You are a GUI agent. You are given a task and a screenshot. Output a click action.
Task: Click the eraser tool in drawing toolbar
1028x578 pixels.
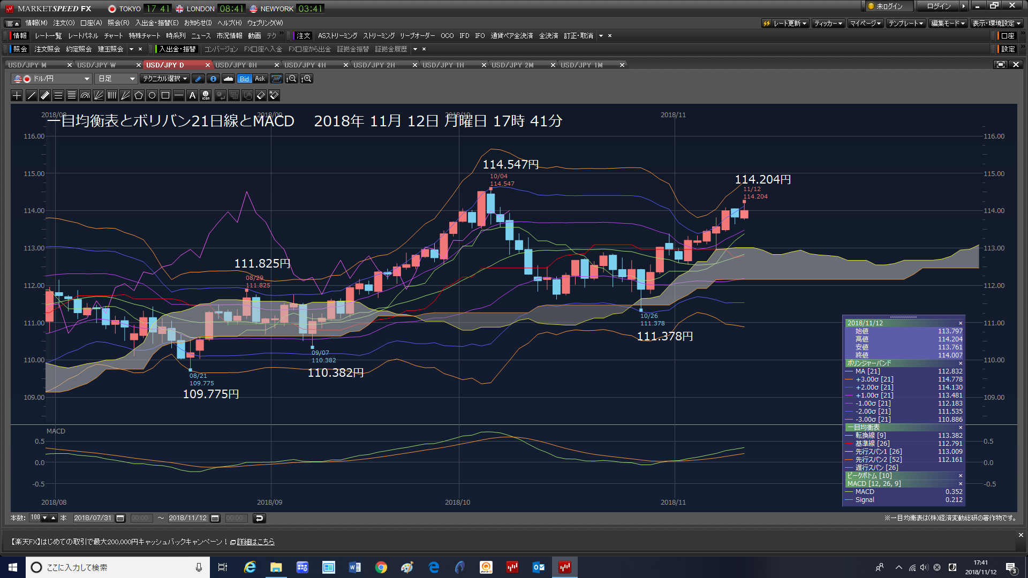(x=261, y=95)
